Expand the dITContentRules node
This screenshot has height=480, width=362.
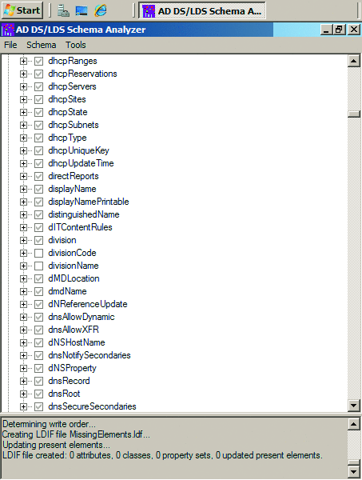(x=23, y=227)
